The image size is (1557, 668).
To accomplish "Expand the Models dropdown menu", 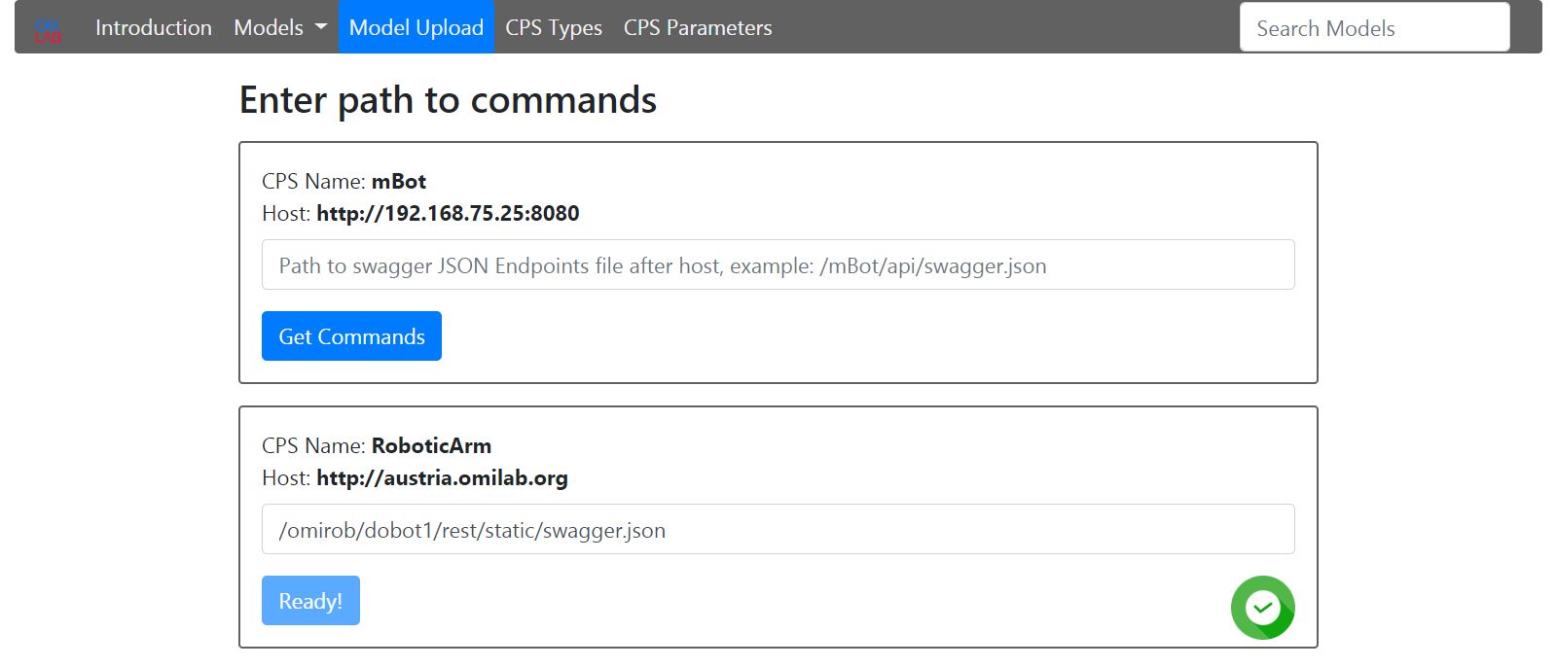I will click(x=280, y=27).
